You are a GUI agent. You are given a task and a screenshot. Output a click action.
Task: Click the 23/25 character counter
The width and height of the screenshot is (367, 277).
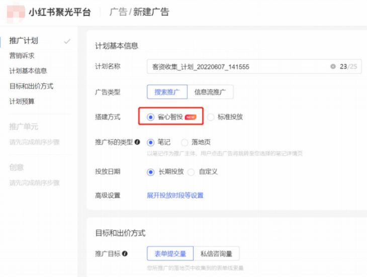[x=348, y=66]
